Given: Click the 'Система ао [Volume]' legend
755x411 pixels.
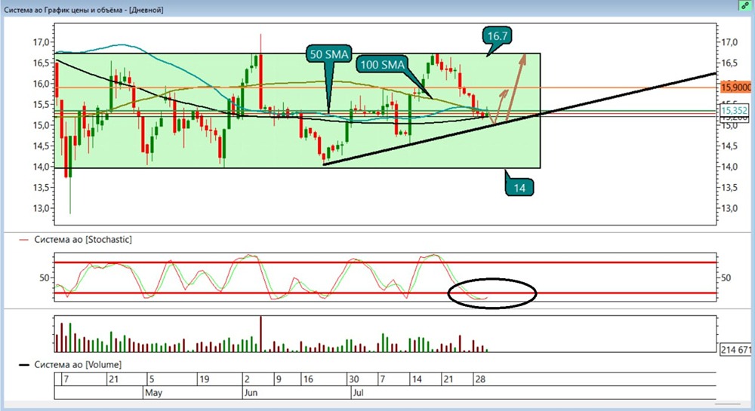Looking at the screenshot, I should tap(78, 364).
